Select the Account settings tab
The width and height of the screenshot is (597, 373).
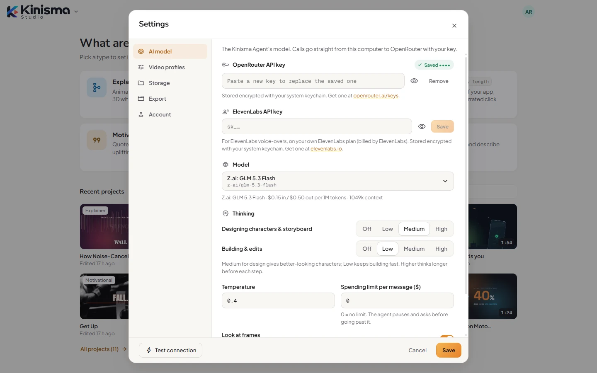click(170, 114)
